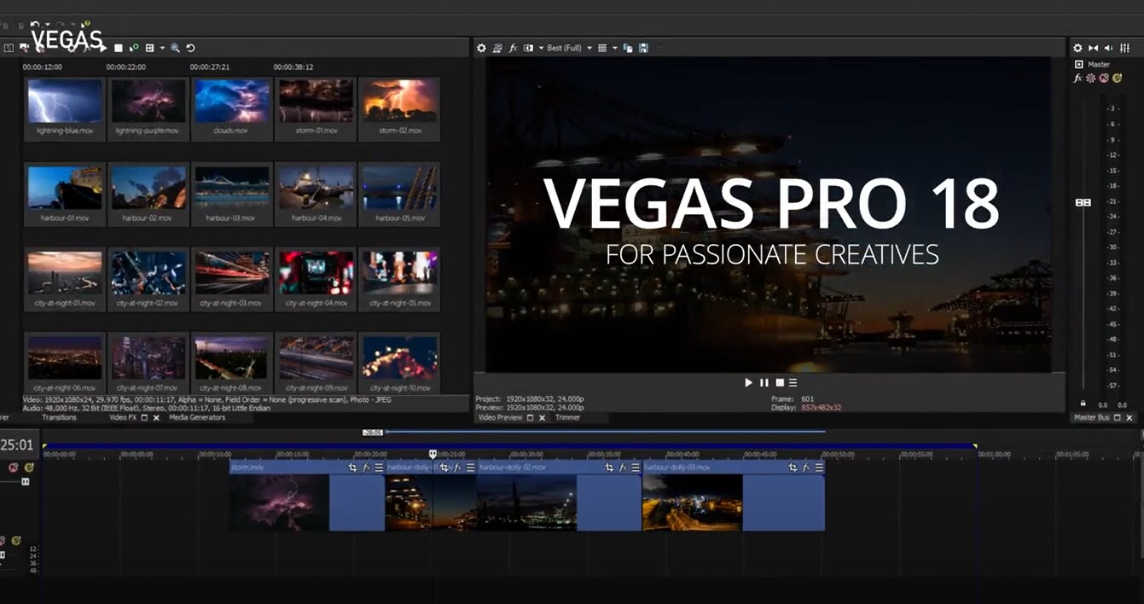Switch to the Trimmer tab
The height and width of the screenshot is (604, 1144).
[567, 418]
